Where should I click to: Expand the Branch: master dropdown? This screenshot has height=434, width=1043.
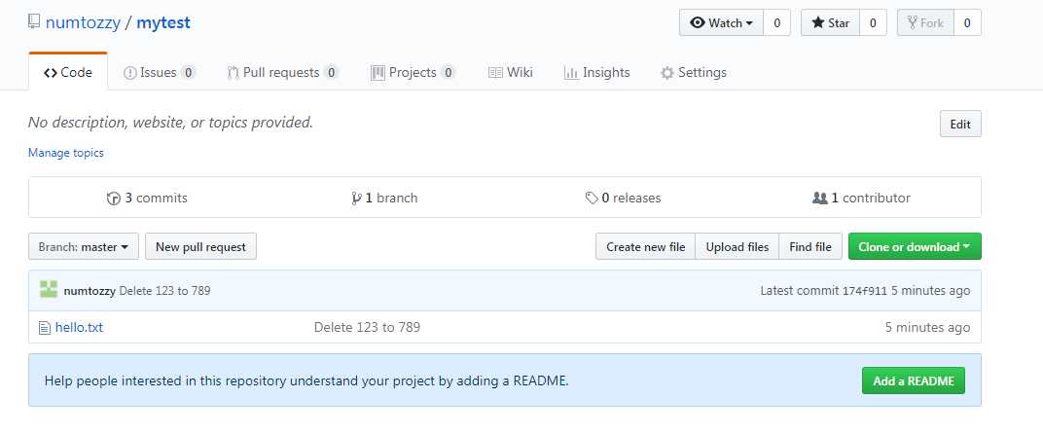[x=84, y=246]
